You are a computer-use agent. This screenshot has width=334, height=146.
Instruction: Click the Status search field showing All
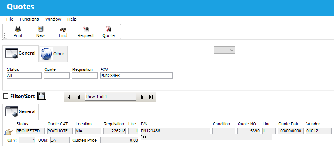tap(24, 76)
